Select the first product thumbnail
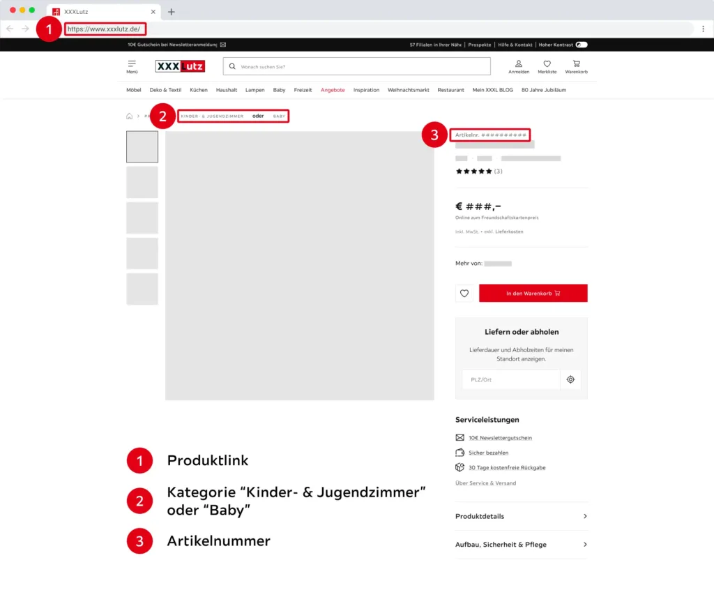This screenshot has width=714, height=590. coord(142,146)
